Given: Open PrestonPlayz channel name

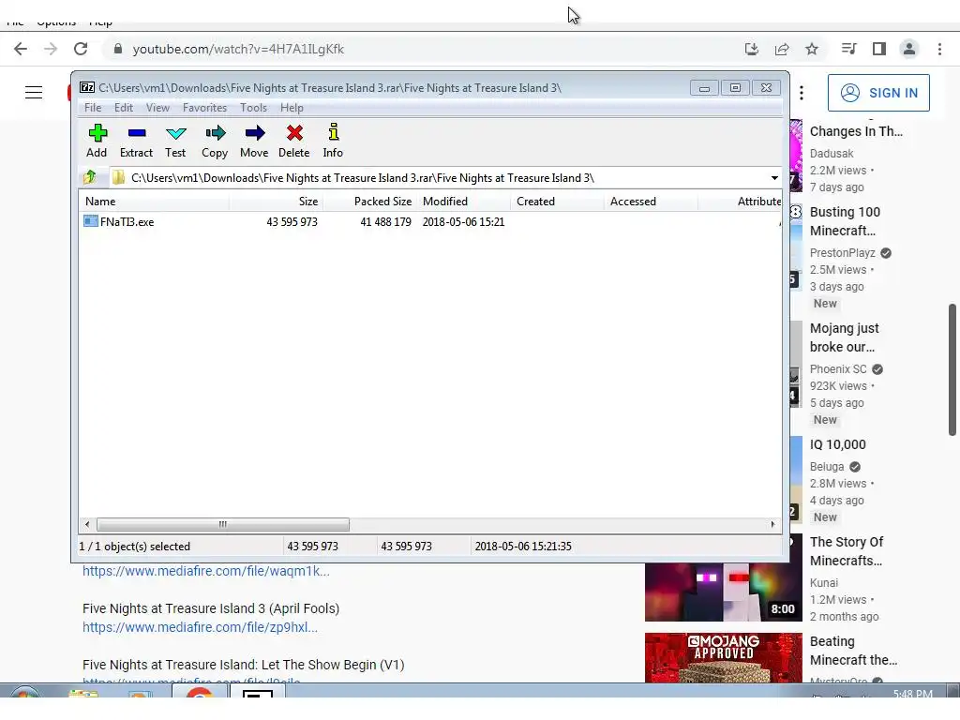Looking at the screenshot, I should click(843, 253).
